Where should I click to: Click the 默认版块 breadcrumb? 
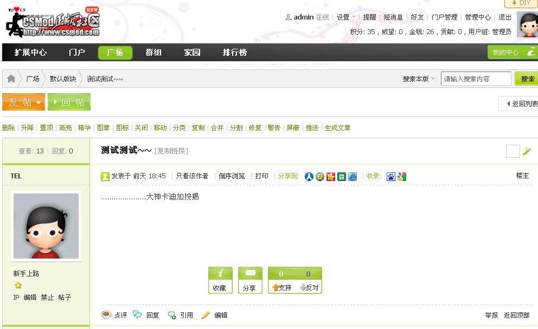click(63, 79)
